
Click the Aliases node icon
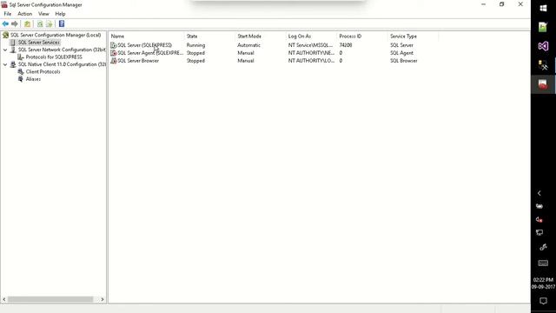(21, 79)
